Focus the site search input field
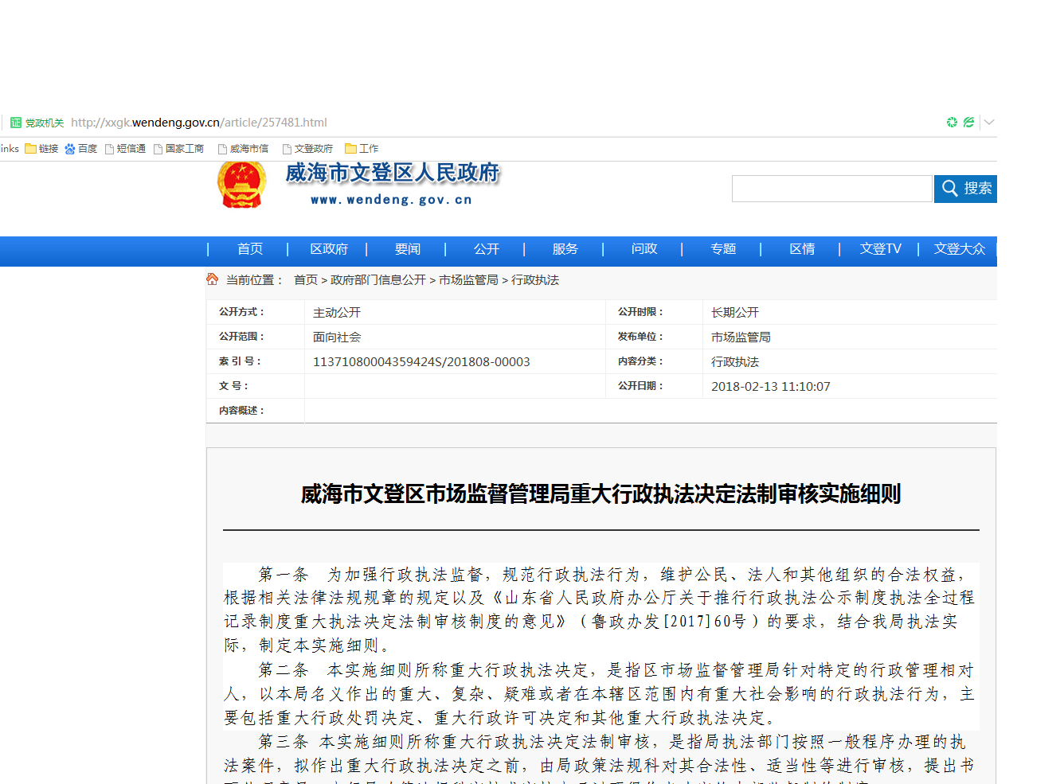 click(x=831, y=189)
